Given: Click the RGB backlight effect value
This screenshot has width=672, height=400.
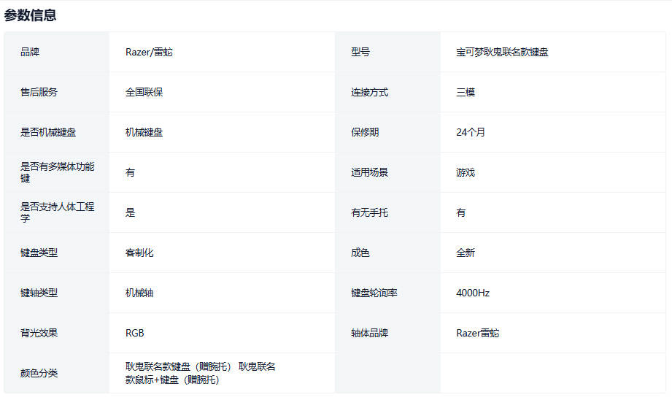Looking at the screenshot, I should coord(135,333).
